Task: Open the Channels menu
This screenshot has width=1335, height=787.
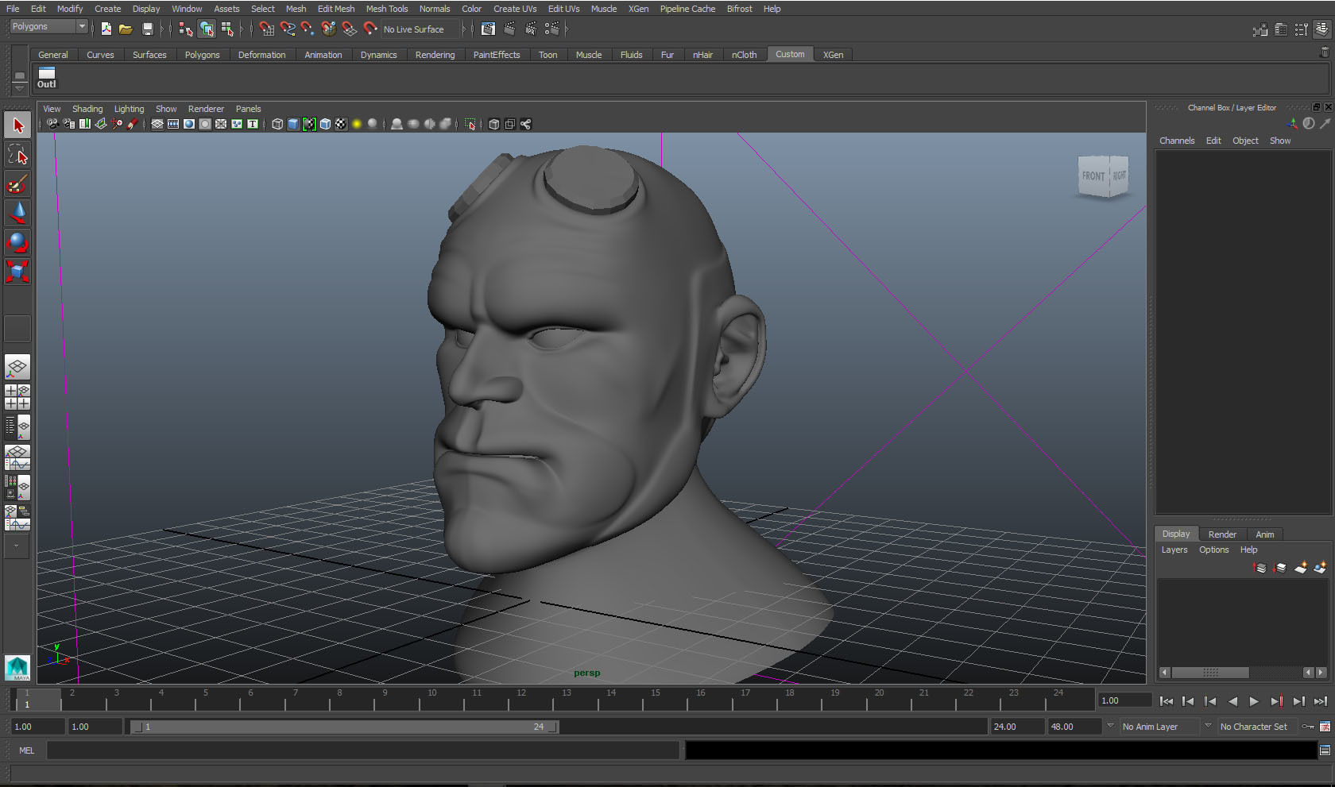Action: tap(1177, 141)
